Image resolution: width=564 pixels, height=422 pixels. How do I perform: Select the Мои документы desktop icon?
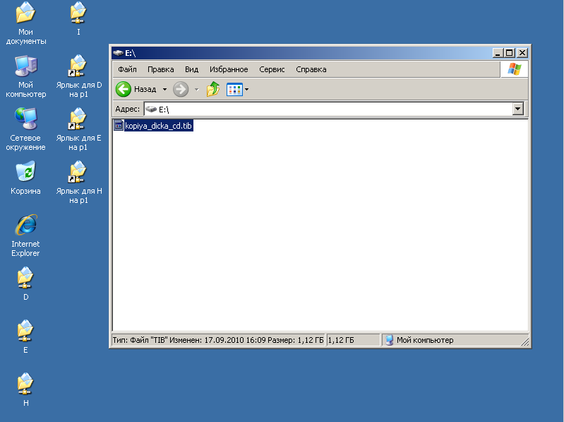(25, 13)
